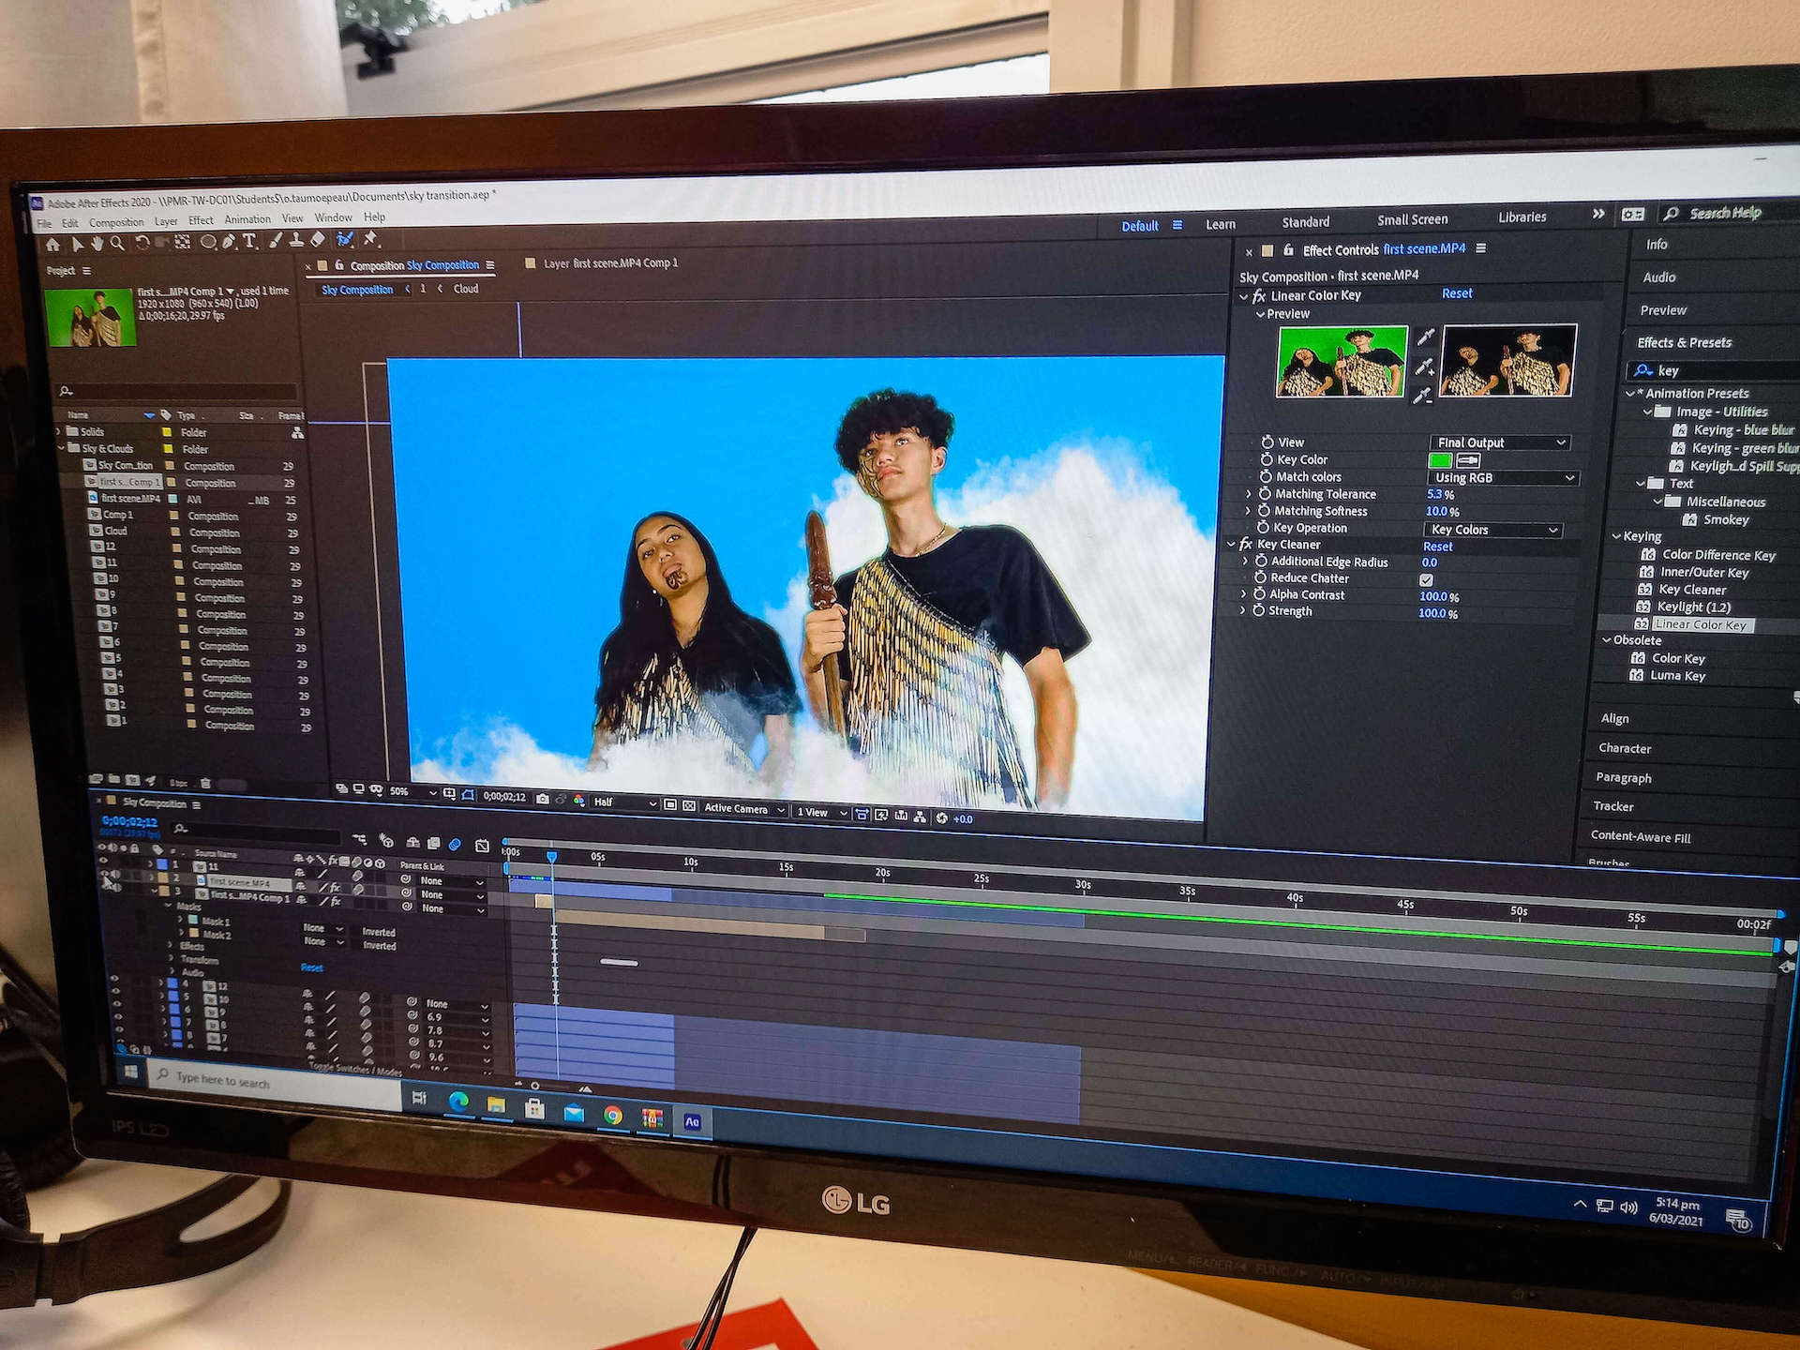The width and height of the screenshot is (1800, 1350).
Task: Click the Key Color eyedropper button
Action: (1468, 460)
